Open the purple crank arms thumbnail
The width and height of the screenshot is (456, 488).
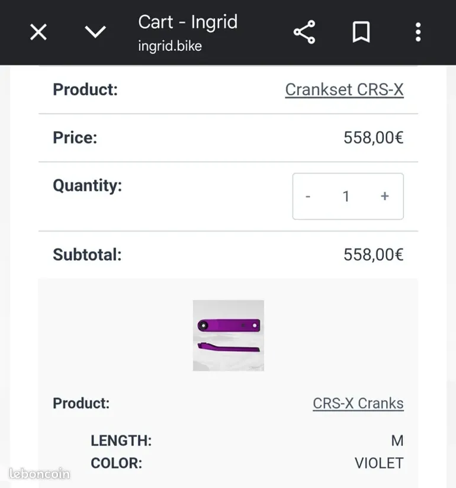[229, 335]
